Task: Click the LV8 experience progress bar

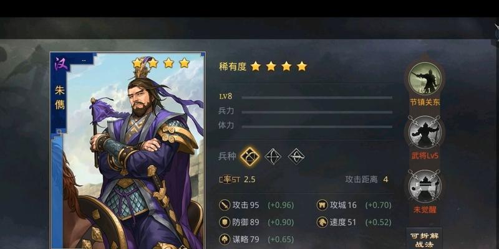Action: pos(317,98)
